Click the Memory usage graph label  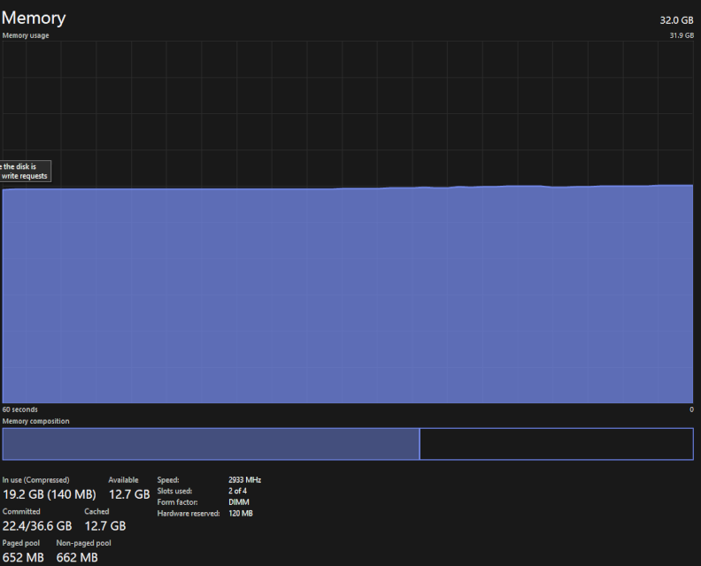coord(26,35)
